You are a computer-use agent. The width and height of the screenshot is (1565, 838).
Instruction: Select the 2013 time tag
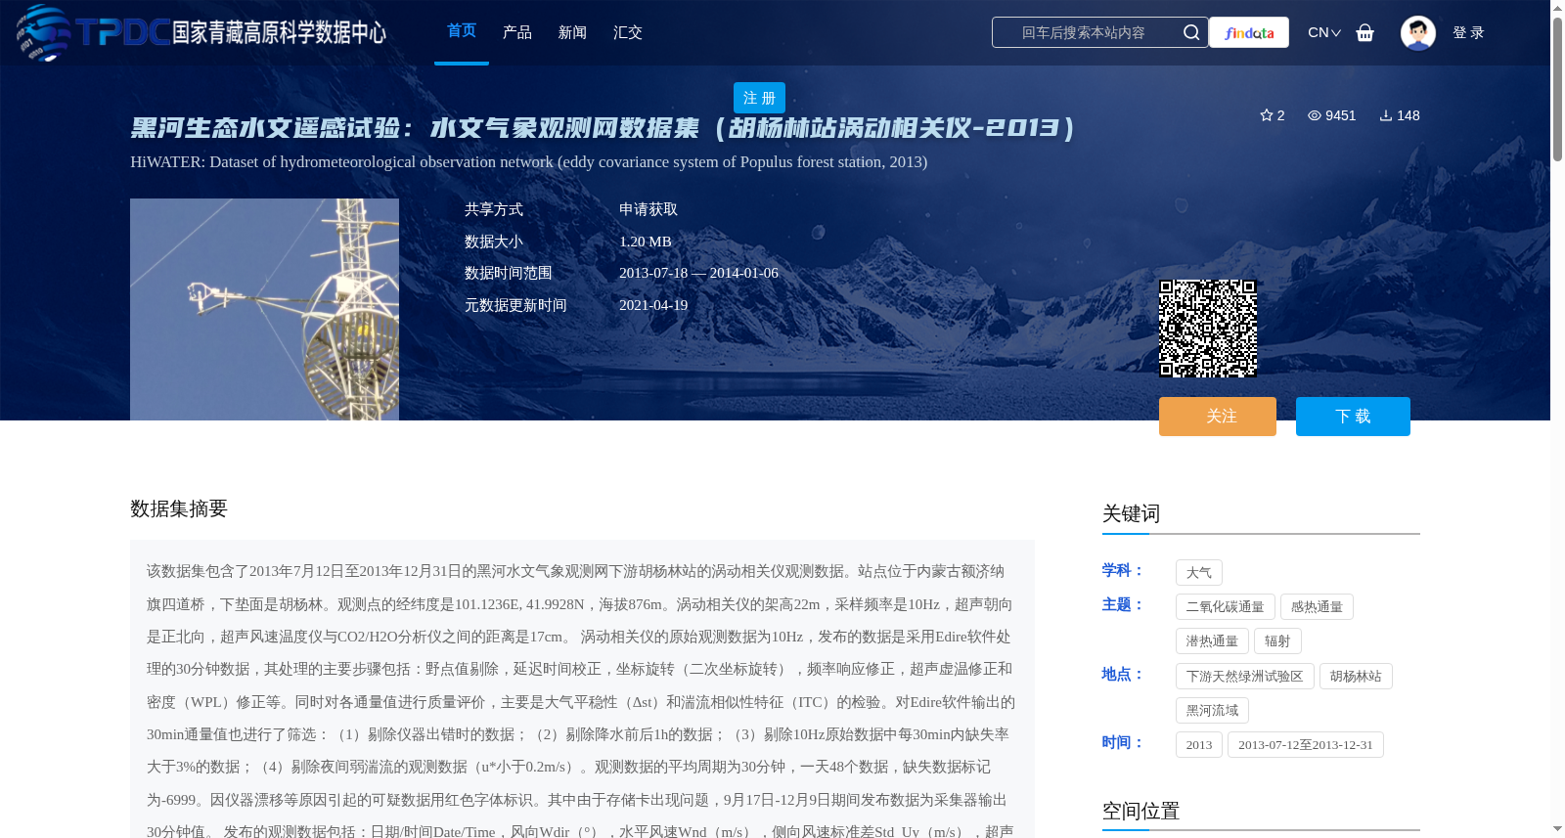click(1199, 745)
